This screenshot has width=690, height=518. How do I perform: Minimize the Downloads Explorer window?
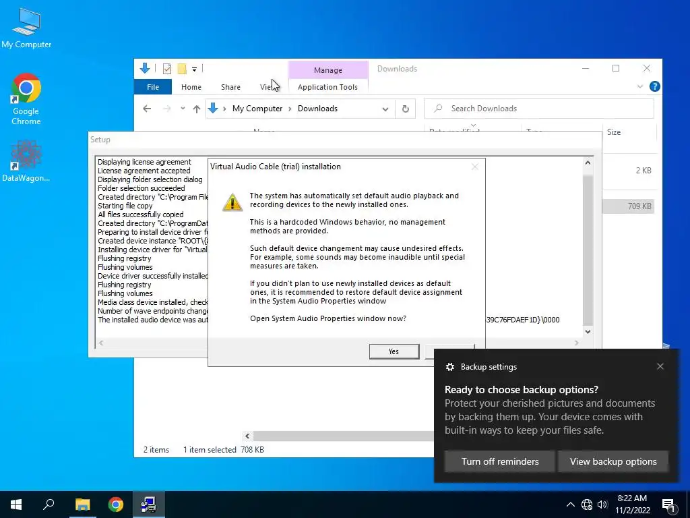click(586, 68)
